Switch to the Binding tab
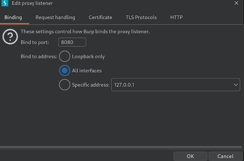244x161 pixels. pyautogui.click(x=13, y=17)
